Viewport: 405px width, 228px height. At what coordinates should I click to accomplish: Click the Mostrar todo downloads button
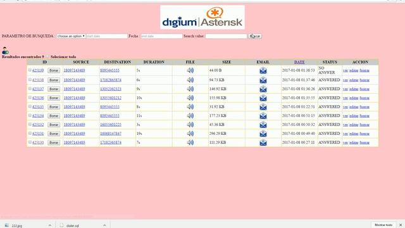(383, 225)
